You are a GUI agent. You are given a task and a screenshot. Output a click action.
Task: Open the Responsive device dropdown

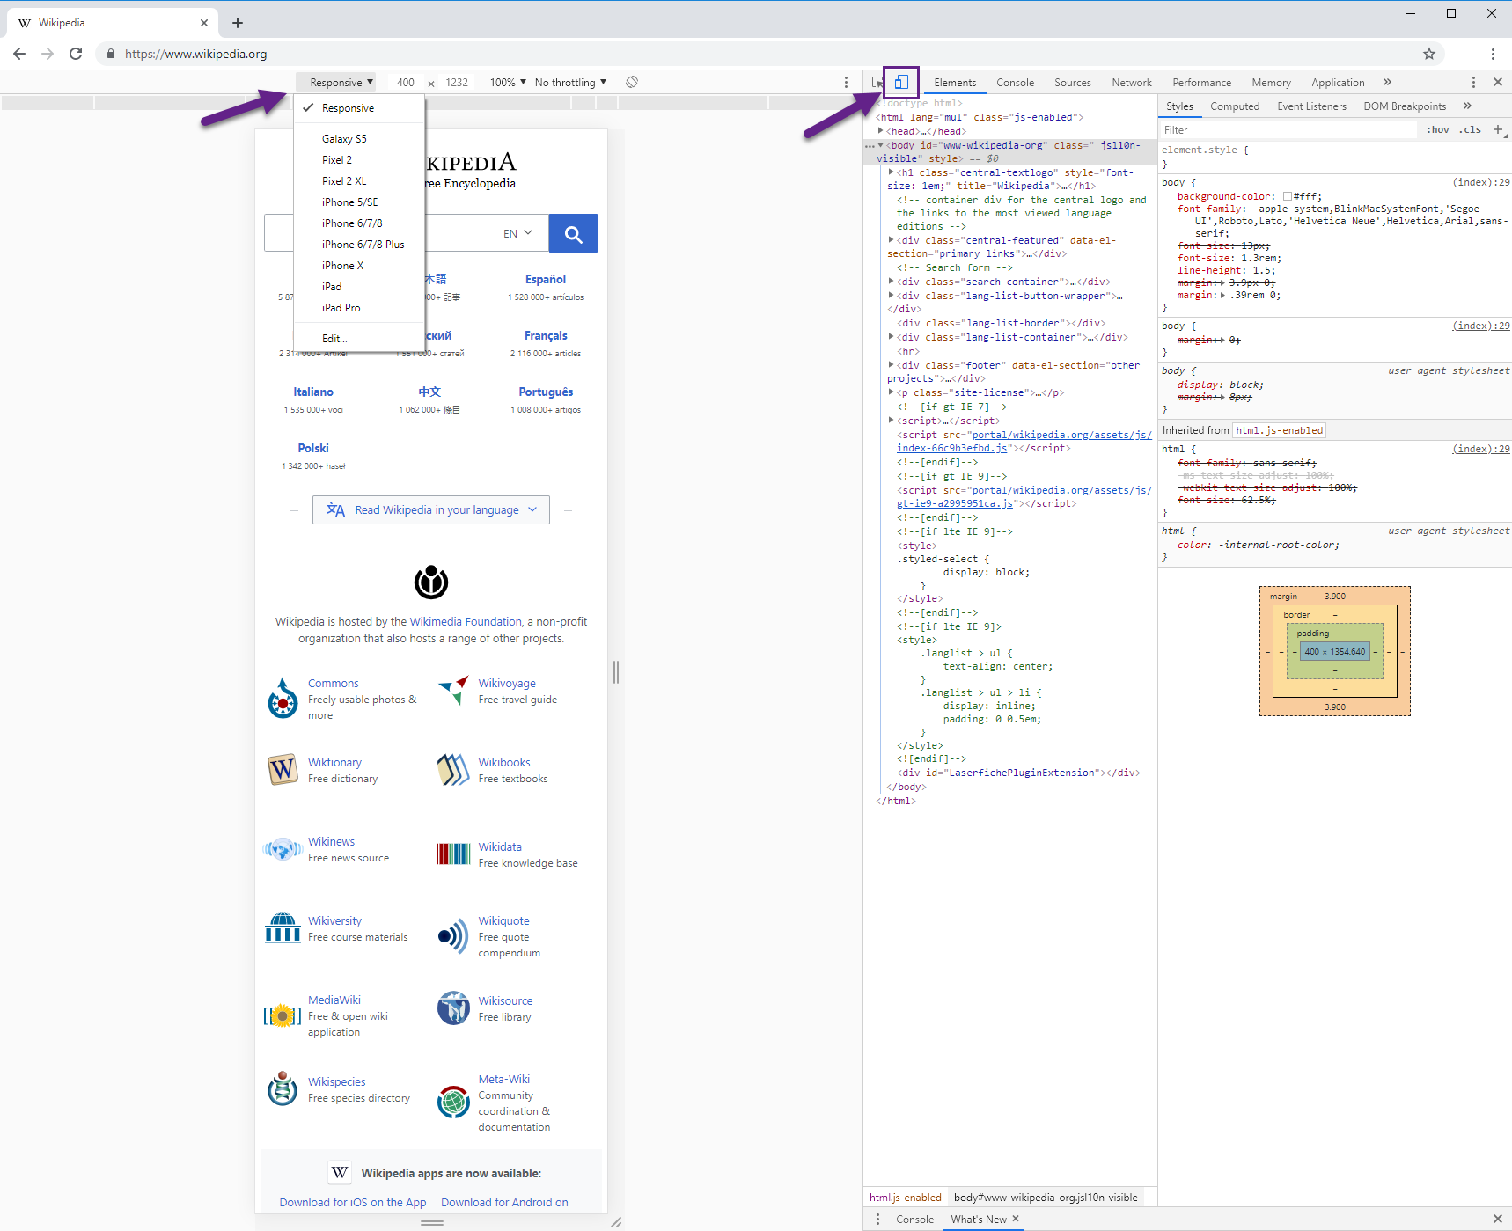[x=336, y=82]
